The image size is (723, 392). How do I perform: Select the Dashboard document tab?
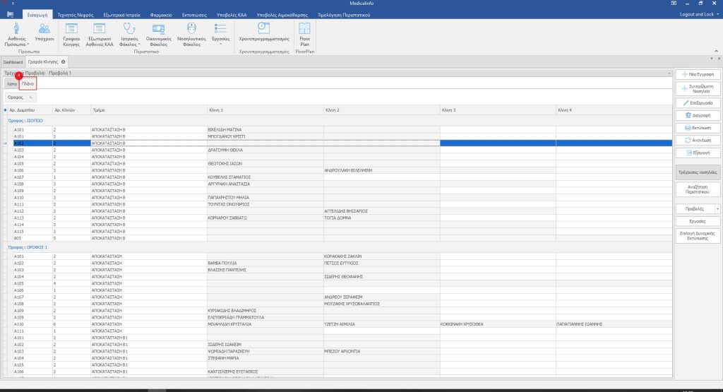pos(13,62)
